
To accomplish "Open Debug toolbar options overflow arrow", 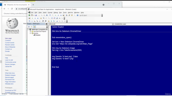I will pyautogui.click(x=64, y=18).
